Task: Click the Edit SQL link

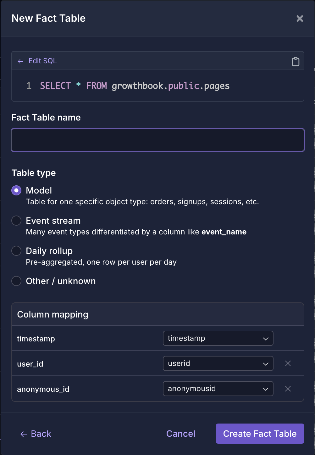Action: (37, 61)
